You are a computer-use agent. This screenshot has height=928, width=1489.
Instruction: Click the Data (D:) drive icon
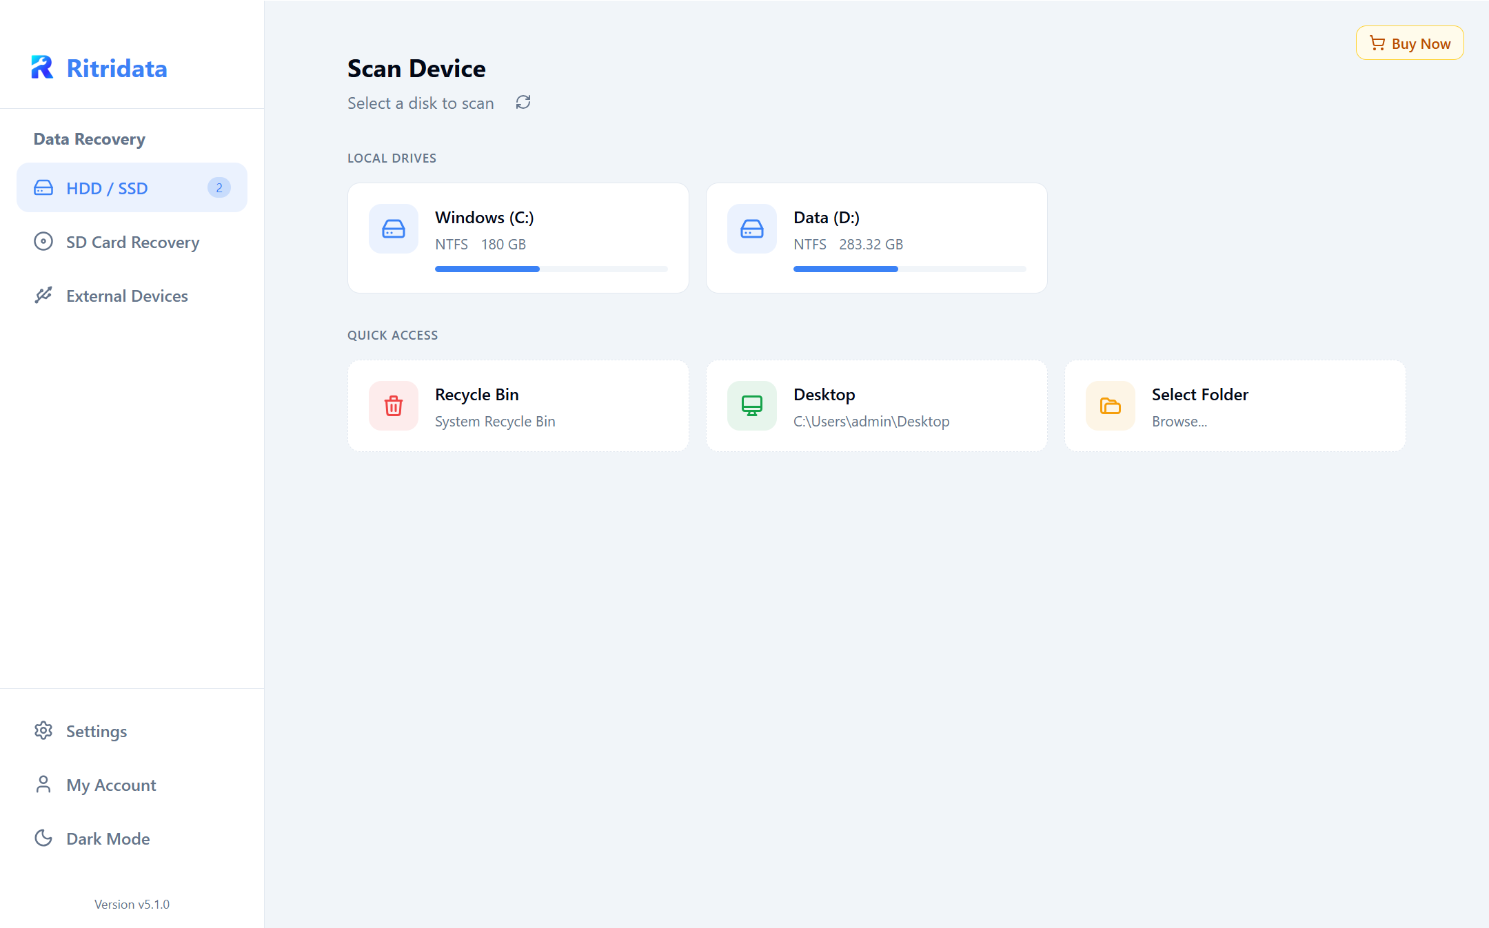[x=752, y=229]
